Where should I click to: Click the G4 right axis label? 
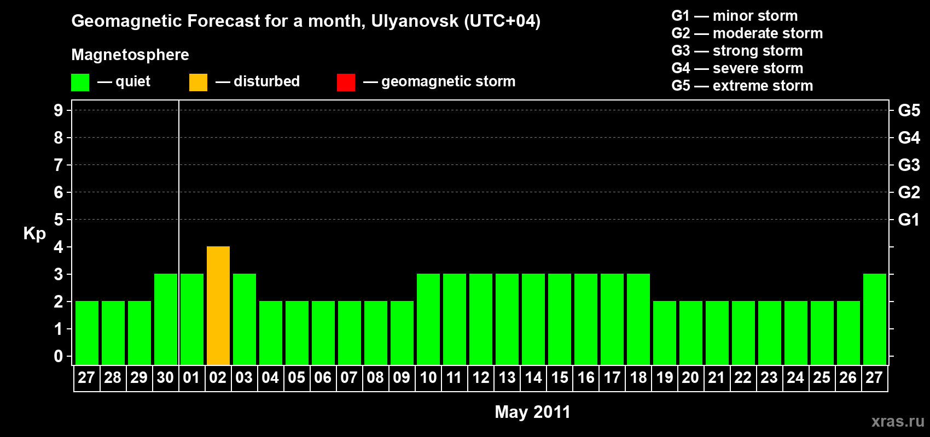(x=909, y=138)
